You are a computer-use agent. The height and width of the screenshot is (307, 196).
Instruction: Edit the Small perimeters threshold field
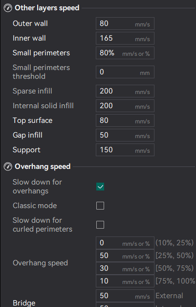[125, 72]
